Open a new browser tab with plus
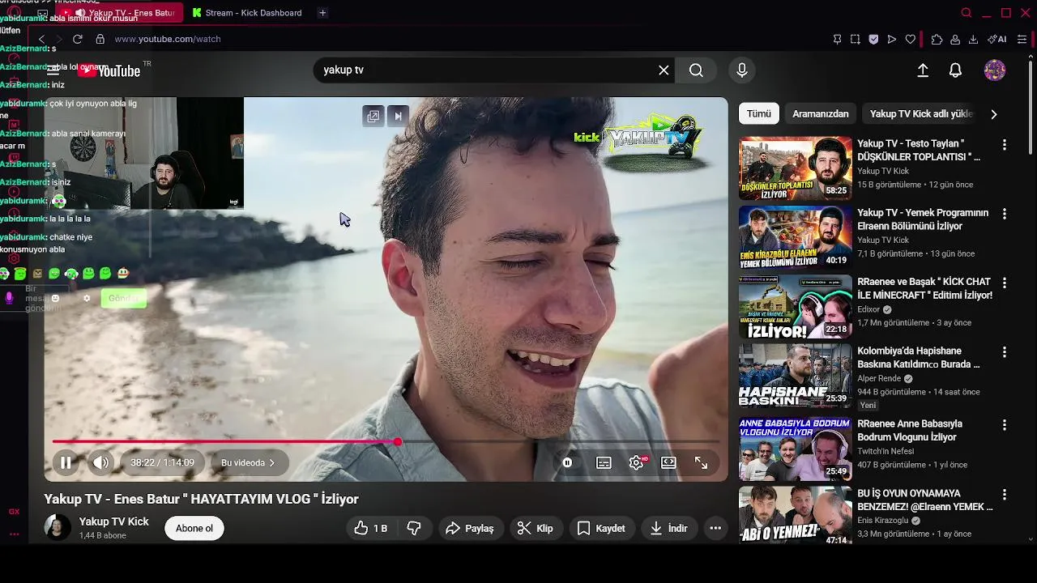The width and height of the screenshot is (1037, 583). 322,13
